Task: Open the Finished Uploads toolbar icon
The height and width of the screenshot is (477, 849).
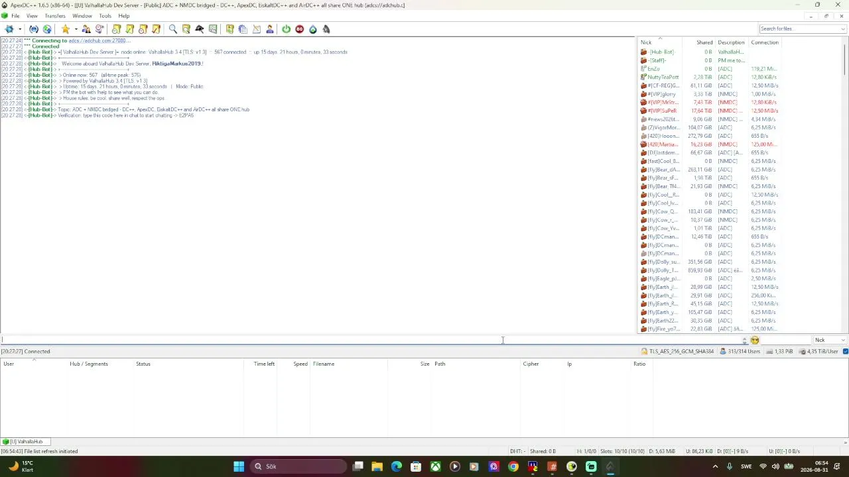Action: [x=157, y=29]
